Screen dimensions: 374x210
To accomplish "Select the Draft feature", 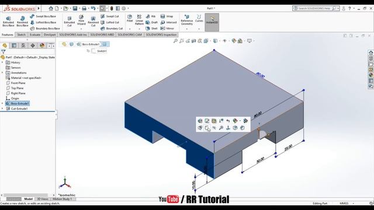I will click(152, 22).
